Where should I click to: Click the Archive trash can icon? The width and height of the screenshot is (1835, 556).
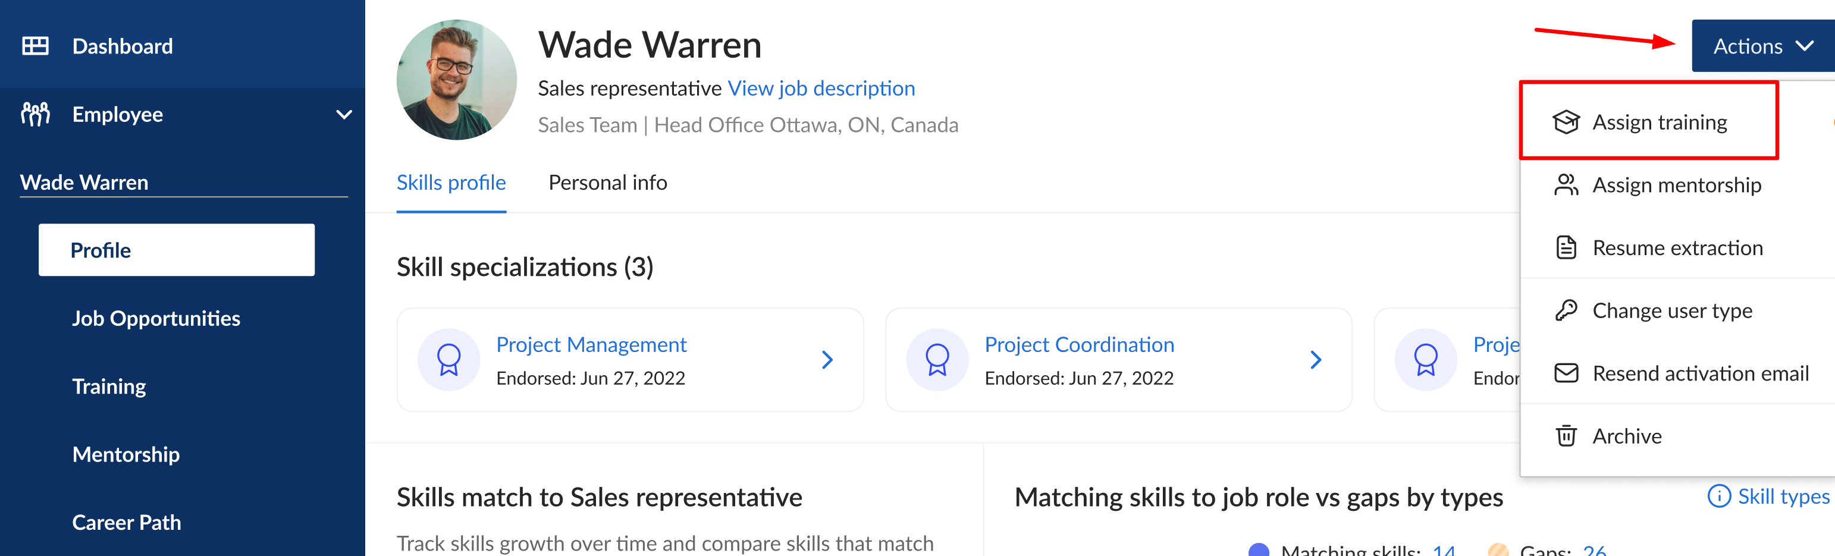coord(1566,436)
